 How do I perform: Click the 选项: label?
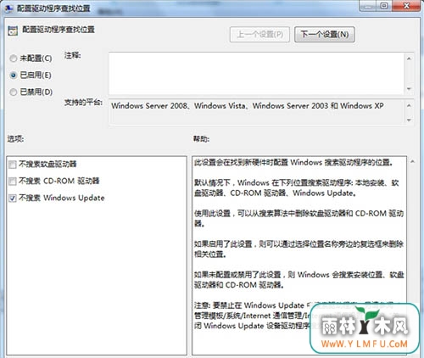[15, 139]
